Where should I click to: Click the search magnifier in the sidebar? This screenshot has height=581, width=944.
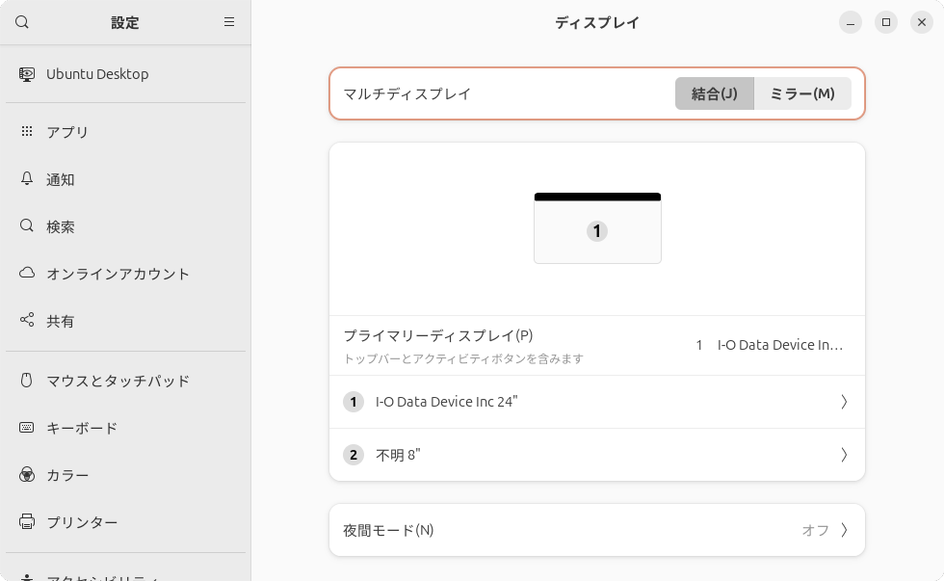coord(21,21)
